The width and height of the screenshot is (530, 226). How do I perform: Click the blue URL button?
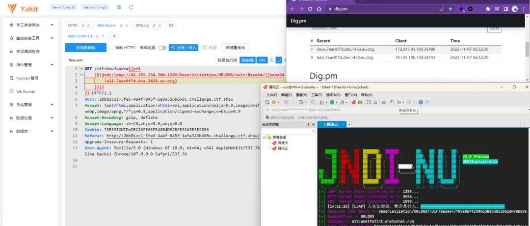click(262, 60)
